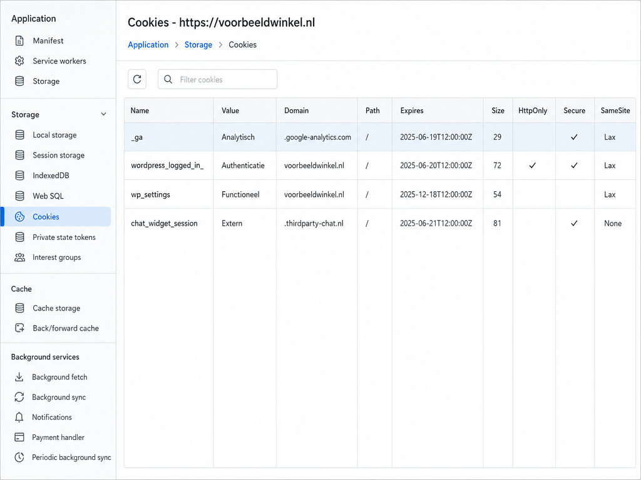
Task: Select Private state tokens item
Action: pyautogui.click(x=64, y=237)
